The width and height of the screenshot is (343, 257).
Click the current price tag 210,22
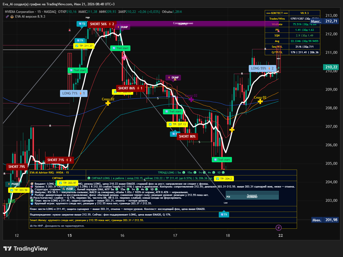tap(331, 67)
